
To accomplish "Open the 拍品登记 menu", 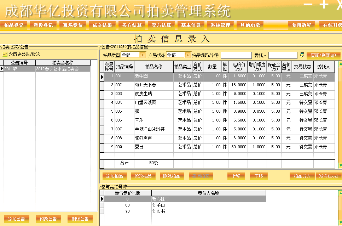I will (x=14, y=25).
